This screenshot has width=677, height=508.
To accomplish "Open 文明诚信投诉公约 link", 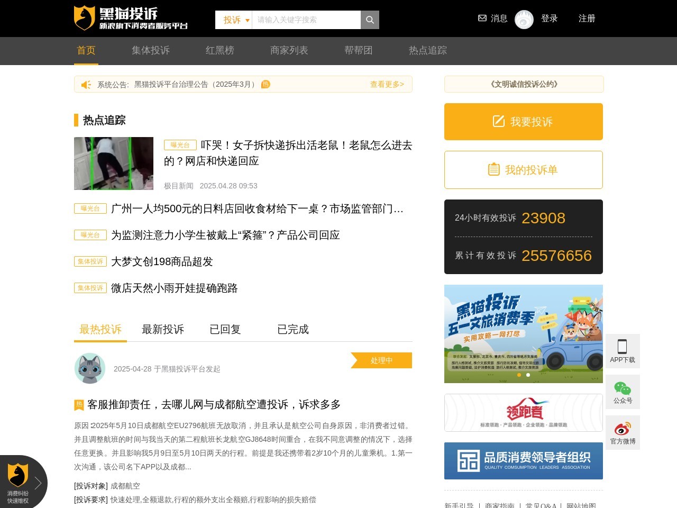I will [x=524, y=84].
